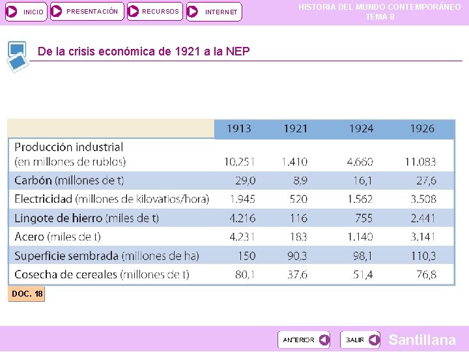Click the Electricidad value 3.508
469x352 pixels.
[x=423, y=199]
